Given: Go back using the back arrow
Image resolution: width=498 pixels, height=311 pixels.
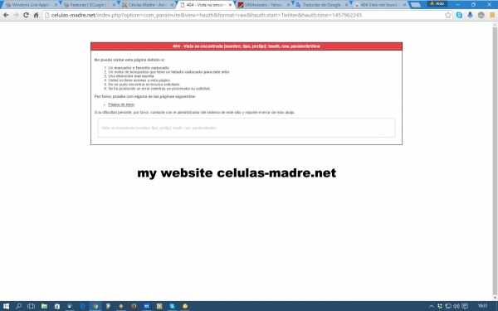Looking at the screenshot, I should [6, 15].
